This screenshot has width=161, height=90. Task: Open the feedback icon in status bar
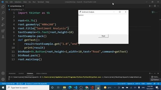pos(154,84)
